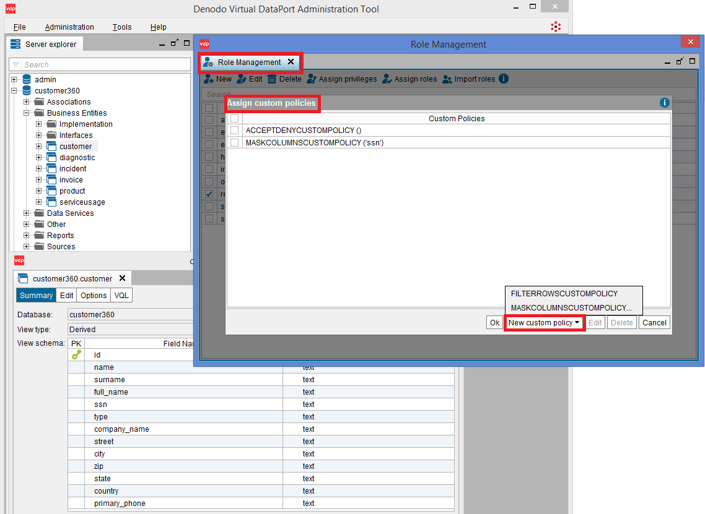
Task: Expand the Reports folder
Action: click(x=26, y=235)
